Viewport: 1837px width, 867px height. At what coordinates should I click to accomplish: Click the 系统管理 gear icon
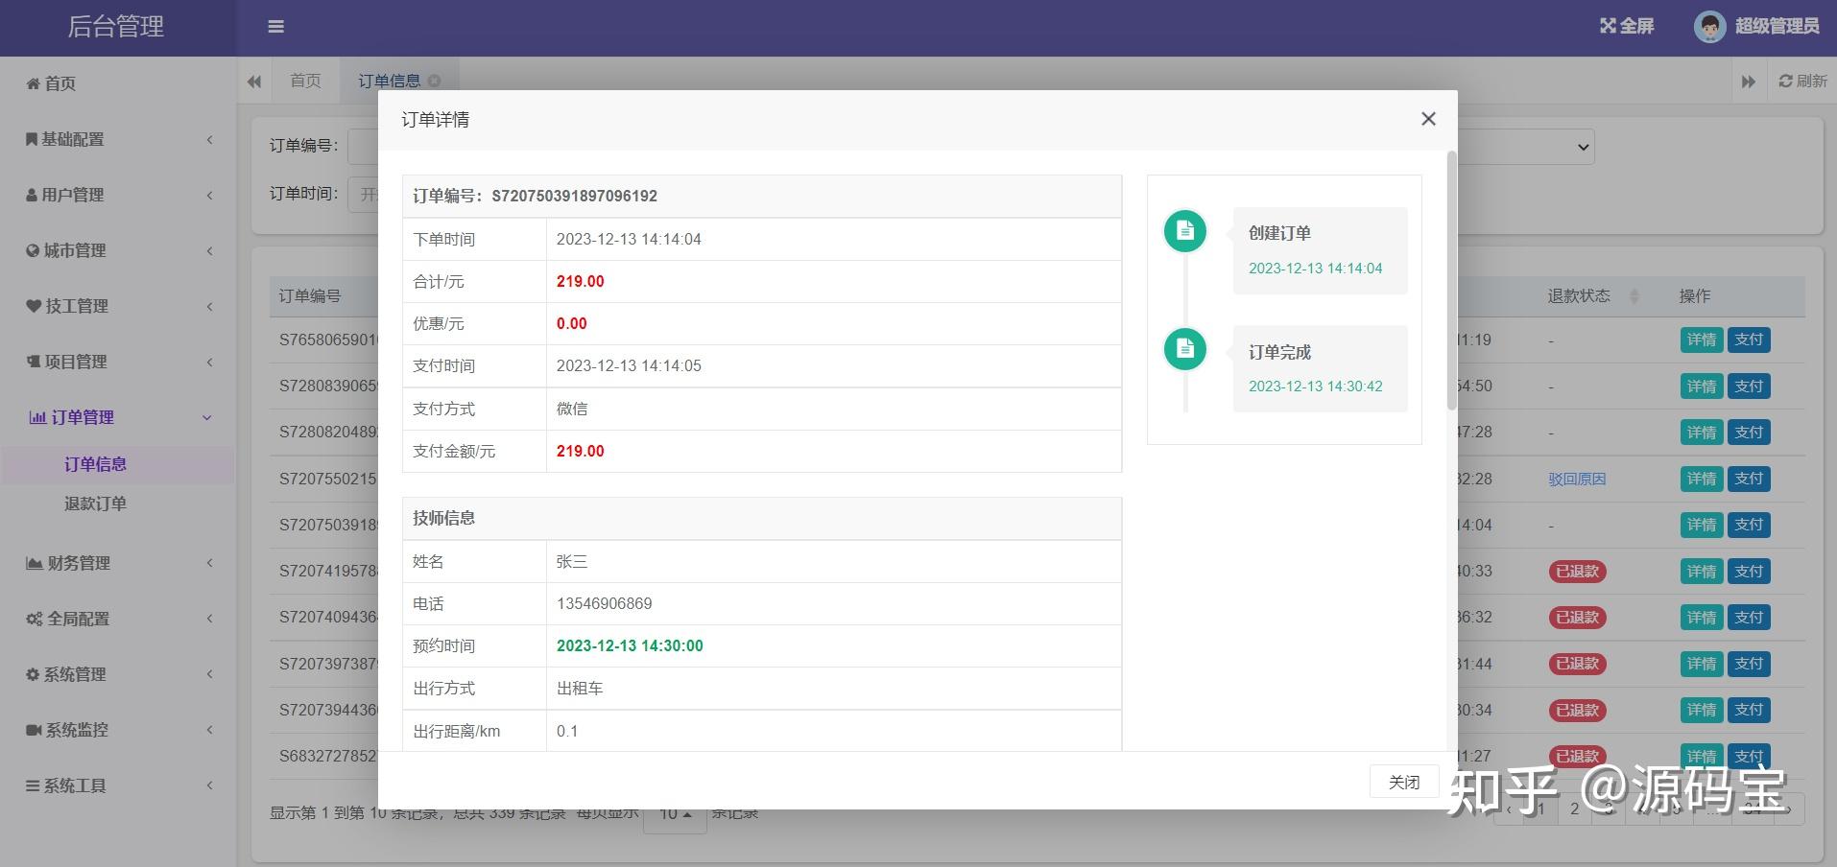coord(32,674)
